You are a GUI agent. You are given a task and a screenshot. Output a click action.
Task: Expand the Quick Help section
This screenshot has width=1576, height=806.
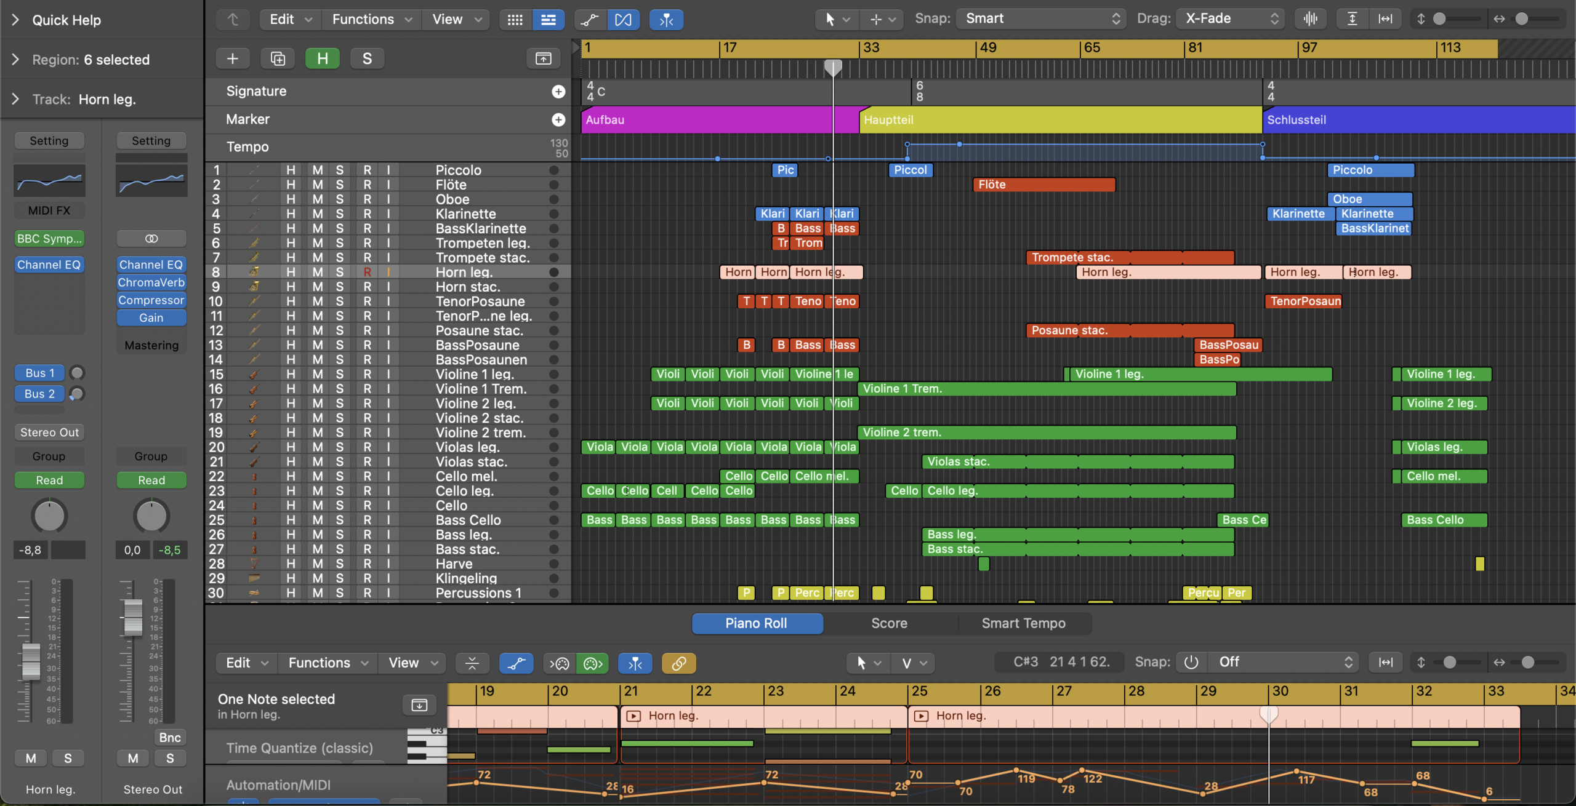click(16, 20)
